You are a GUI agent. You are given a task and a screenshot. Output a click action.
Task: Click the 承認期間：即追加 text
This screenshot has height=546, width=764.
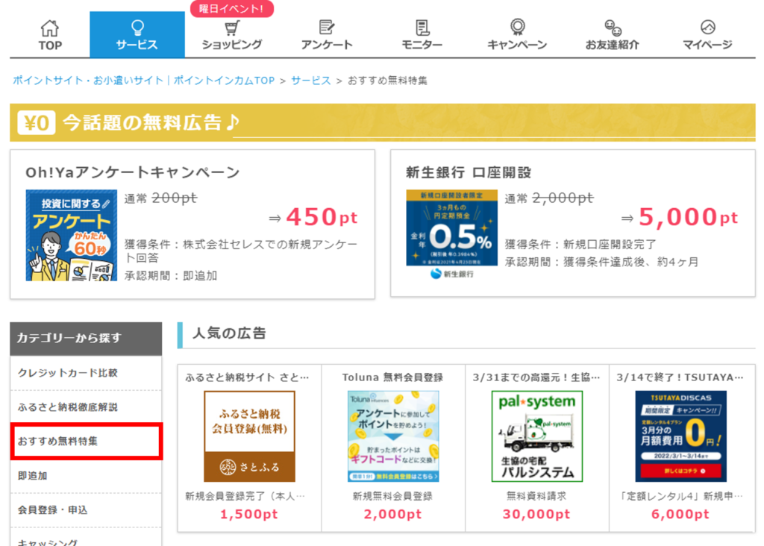coord(171,276)
